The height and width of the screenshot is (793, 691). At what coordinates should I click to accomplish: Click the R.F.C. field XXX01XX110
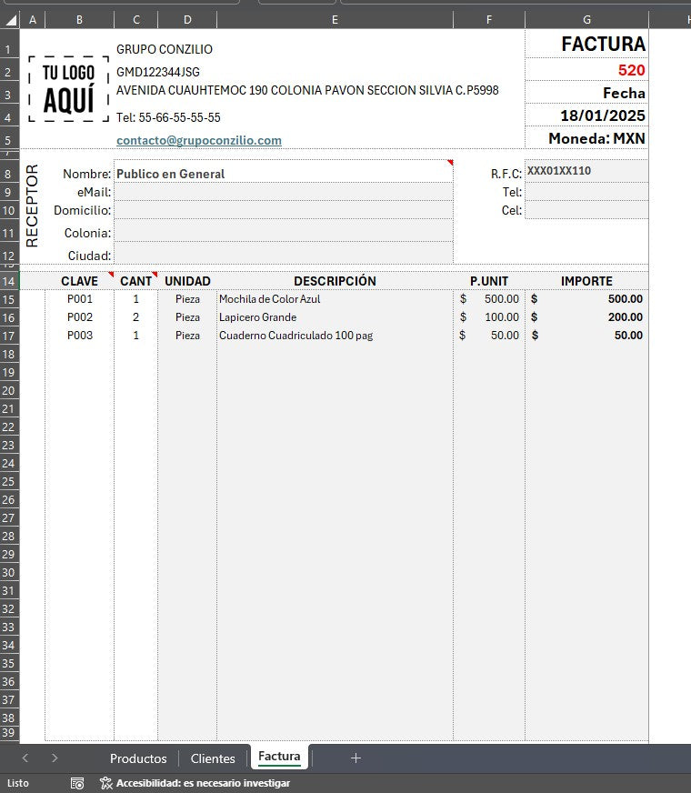[586, 171]
